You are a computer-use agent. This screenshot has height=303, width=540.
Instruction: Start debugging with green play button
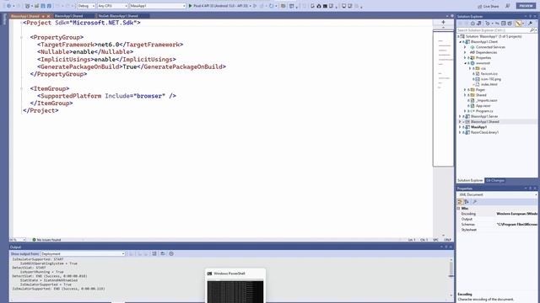click(x=190, y=6)
